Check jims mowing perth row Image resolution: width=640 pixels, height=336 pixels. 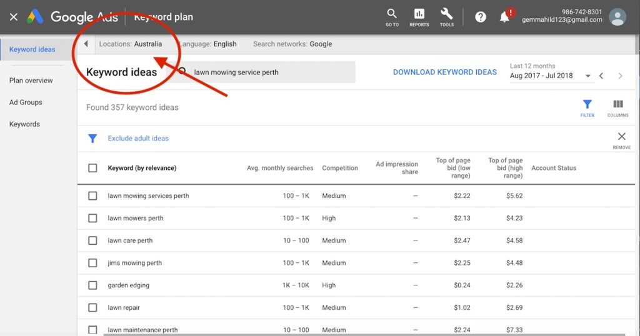pyautogui.click(x=92, y=263)
